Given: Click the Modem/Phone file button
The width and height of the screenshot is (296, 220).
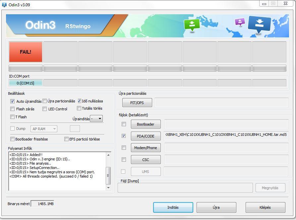Looking at the screenshot, I should [x=146, y=148].
